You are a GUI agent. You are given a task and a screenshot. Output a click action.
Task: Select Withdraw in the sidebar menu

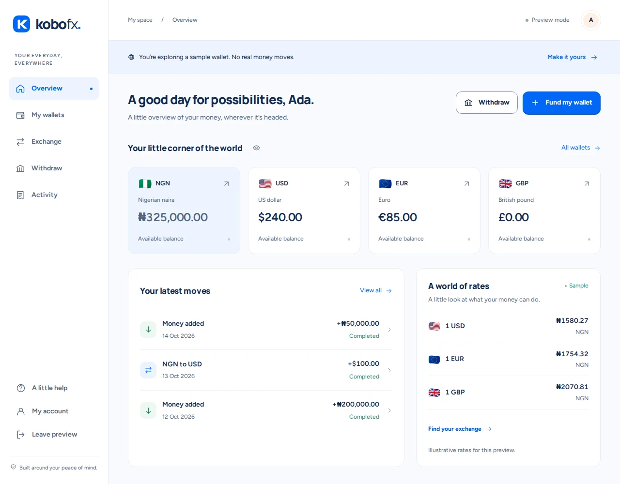pyautogui.click(x=54, y=168)
